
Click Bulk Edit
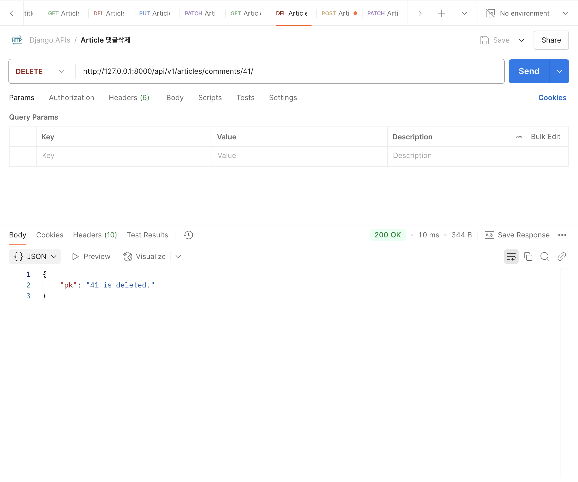pyautogui.click(x=546, y=137)
